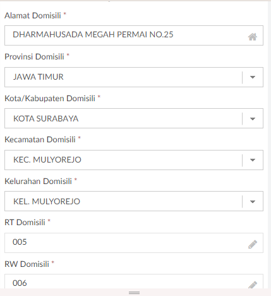Expand the Kecamatan Domisili dropdown arrow
This screenshot has width=271, height=296.
coord(253,160)
